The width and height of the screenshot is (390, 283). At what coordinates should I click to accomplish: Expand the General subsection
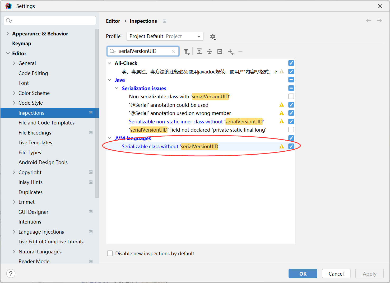(14, 63)
